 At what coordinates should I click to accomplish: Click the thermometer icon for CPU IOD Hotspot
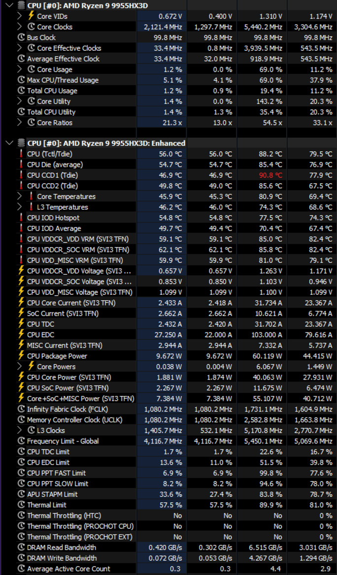click(21, 218)
